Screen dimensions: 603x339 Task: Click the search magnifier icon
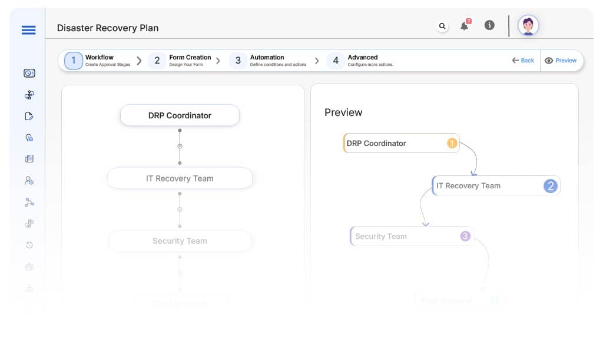(442, 26)
